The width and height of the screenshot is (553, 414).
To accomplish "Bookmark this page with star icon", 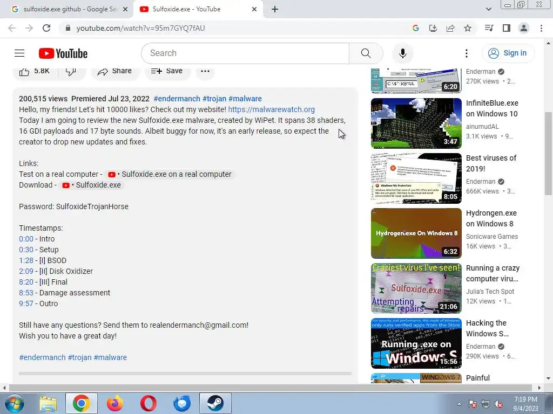I will coord(468,28).
